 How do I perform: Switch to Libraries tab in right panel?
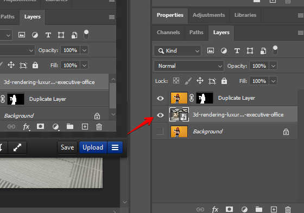245,15
